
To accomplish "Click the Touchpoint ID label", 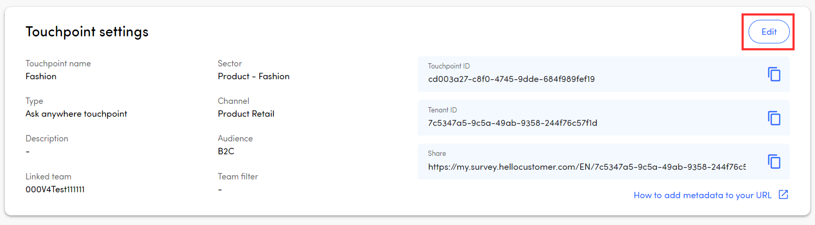I will click(449, 66).
